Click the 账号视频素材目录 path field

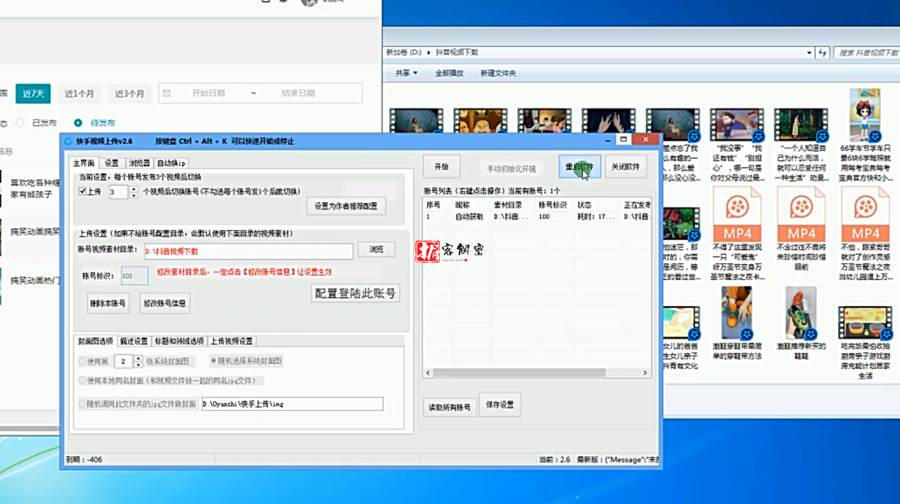[249, 251]
